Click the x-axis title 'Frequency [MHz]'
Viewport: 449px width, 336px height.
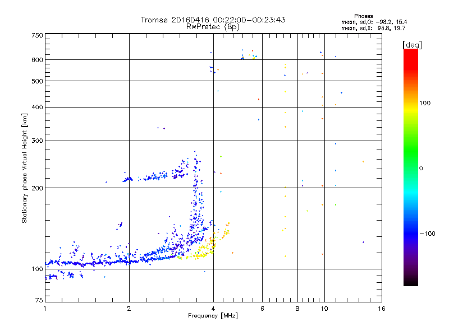[213, 316]
